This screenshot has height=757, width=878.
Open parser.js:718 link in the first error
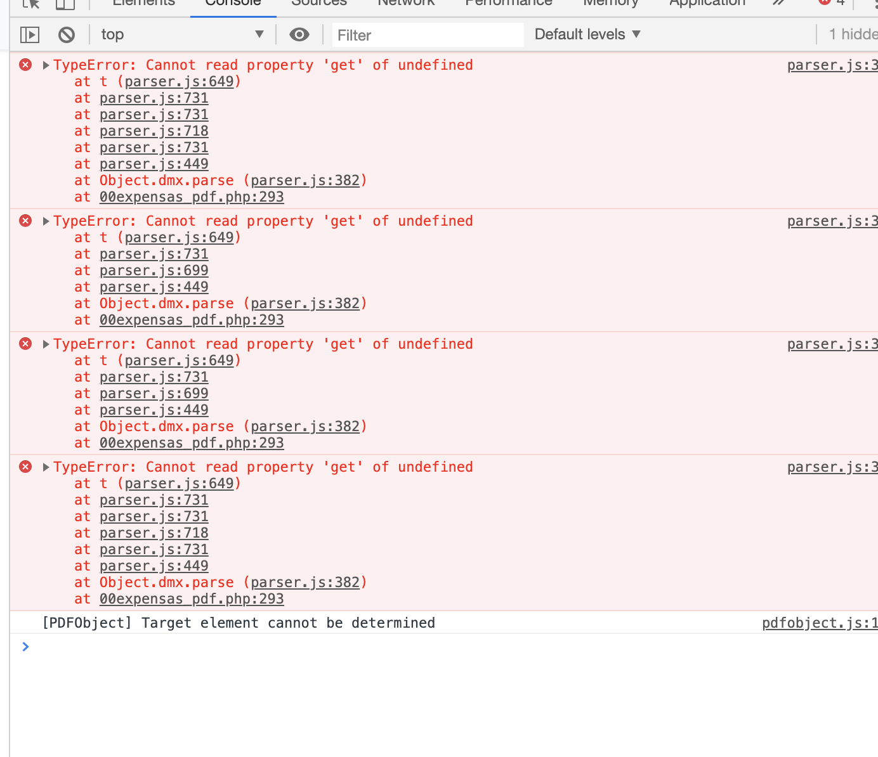(154, 131)
